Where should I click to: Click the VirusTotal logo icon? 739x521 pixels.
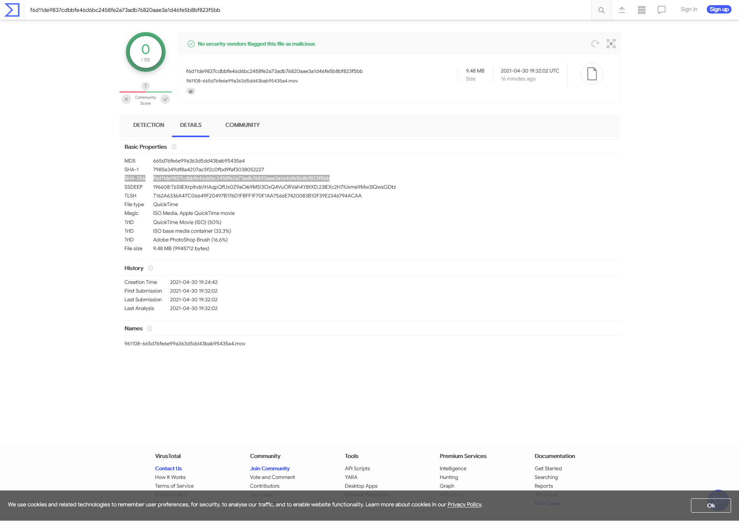(12, 10)
